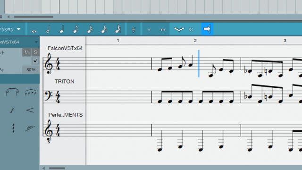Click the bass clef on TRITON staff

(48, 96)
